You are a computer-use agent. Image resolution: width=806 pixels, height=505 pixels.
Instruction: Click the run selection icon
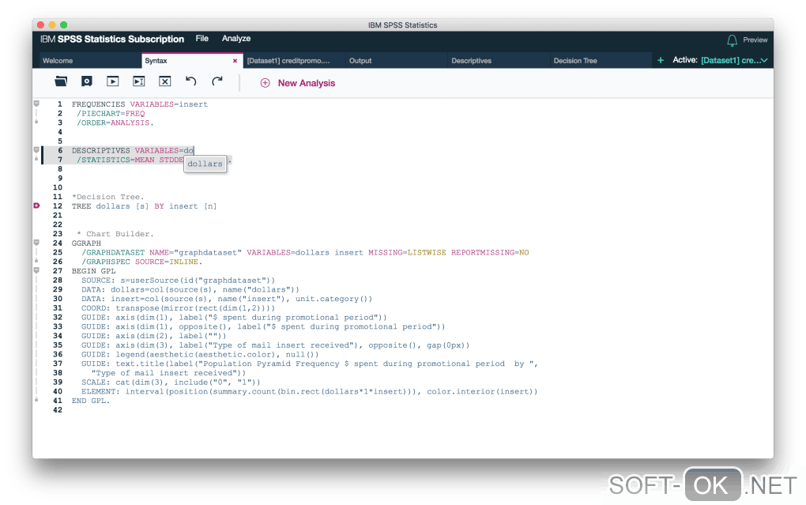(139, 81)
